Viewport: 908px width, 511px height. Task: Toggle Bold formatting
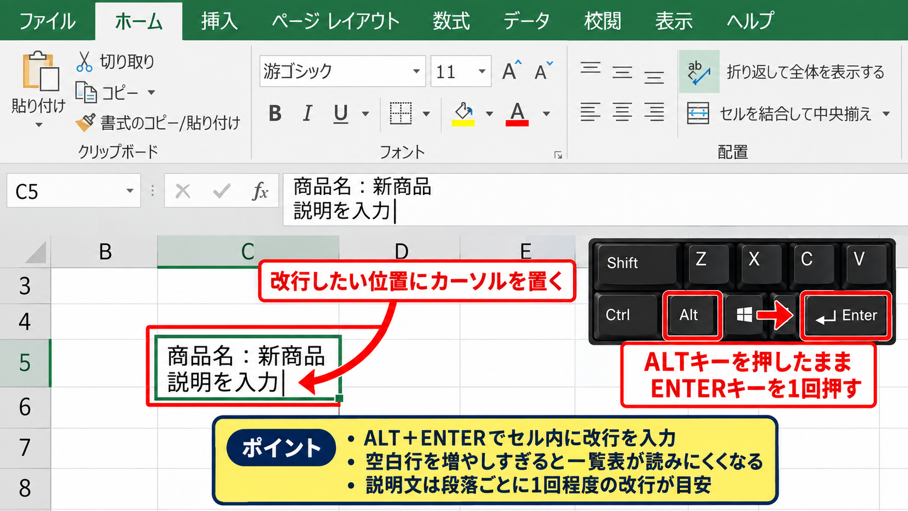pyautogui.click(x=275, y=113)
